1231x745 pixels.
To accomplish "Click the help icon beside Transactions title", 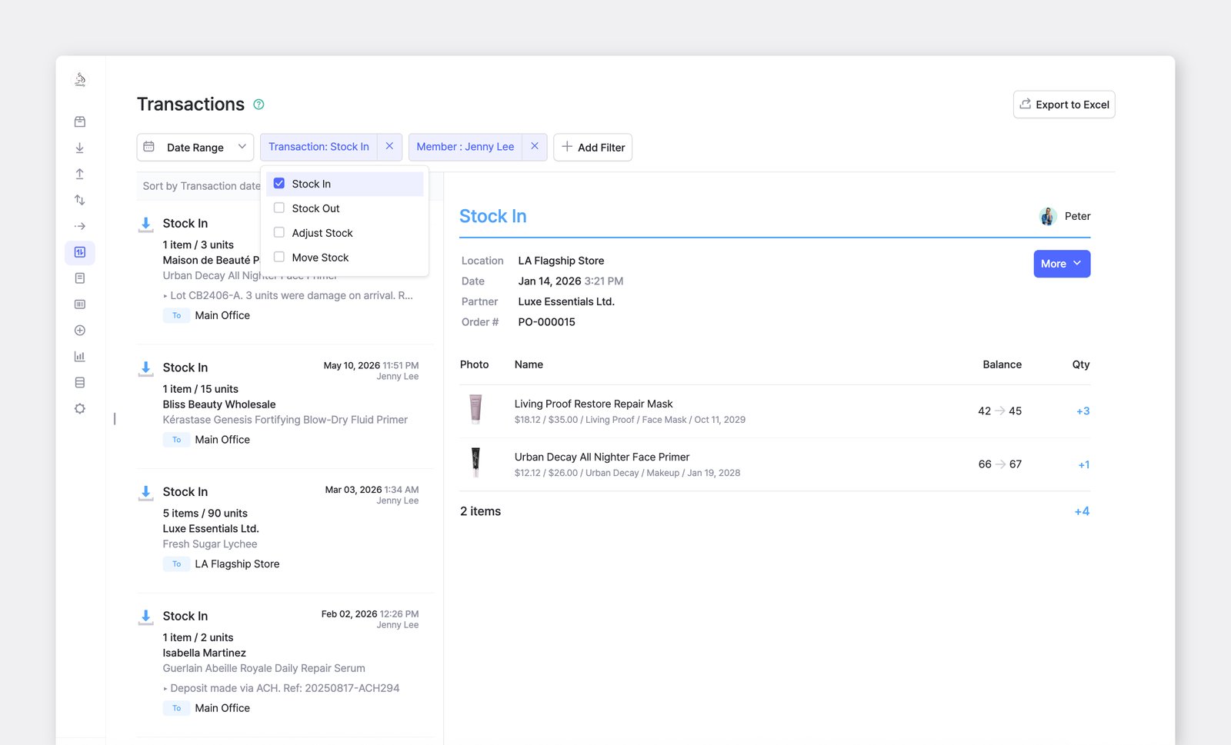I will tap(259, 105).
